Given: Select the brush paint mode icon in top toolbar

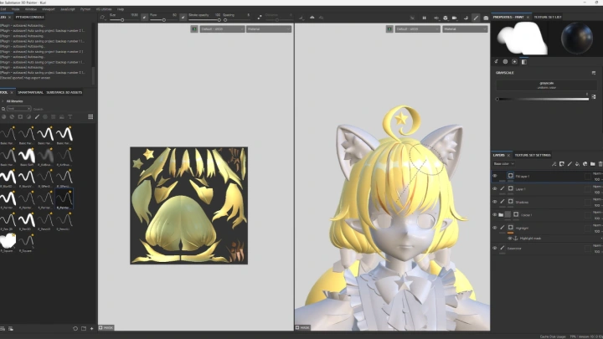Looking at the screenshot, I should 476,18.
